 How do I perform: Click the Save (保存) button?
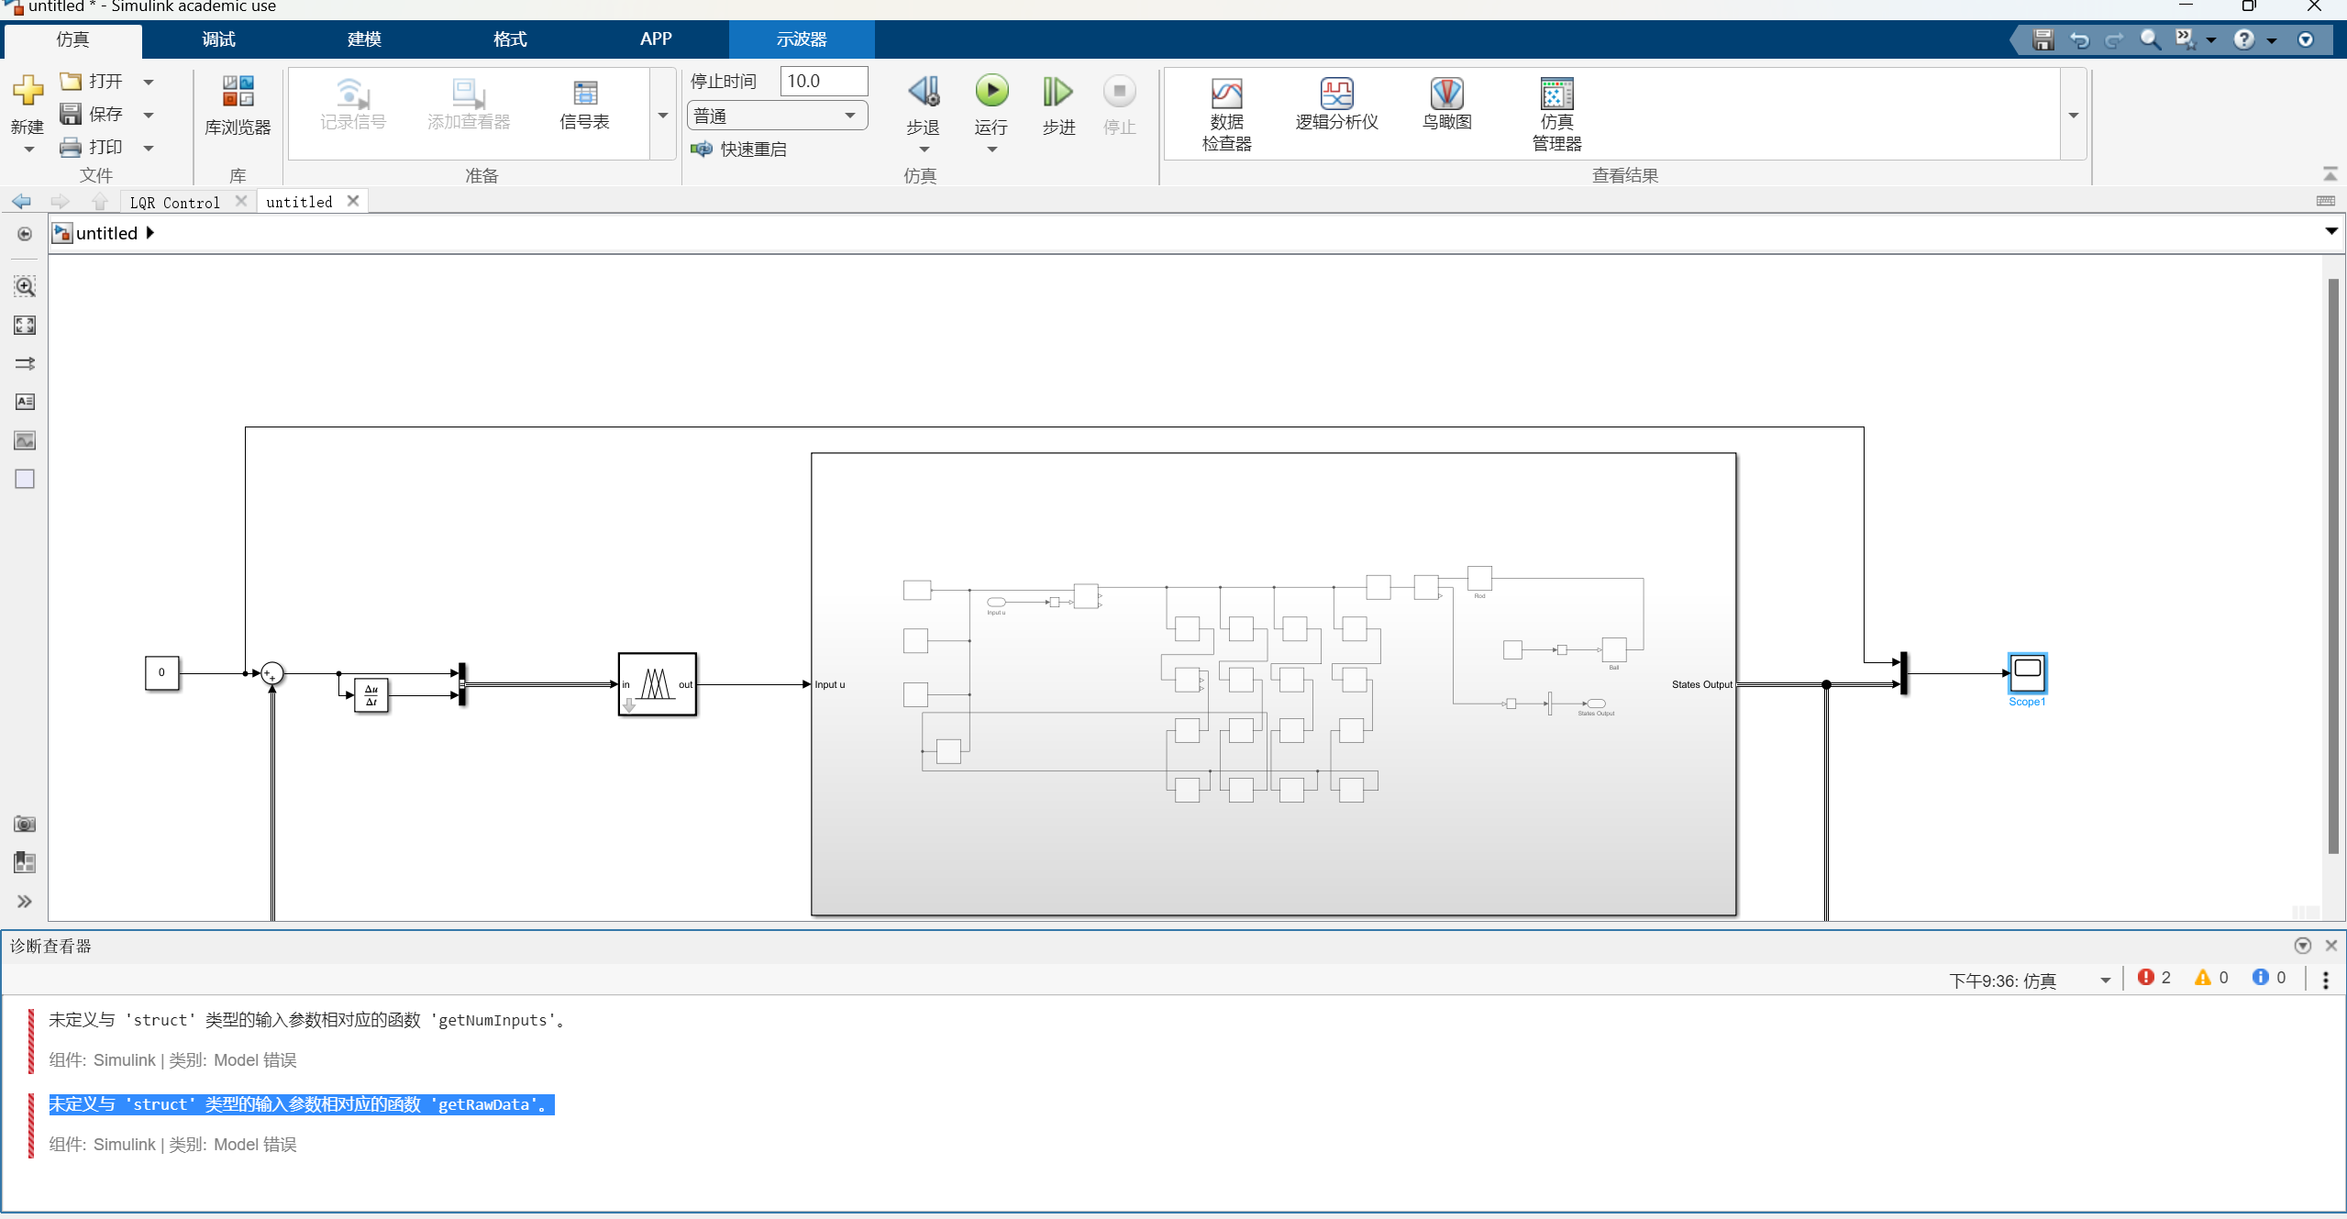coord(93,114)
